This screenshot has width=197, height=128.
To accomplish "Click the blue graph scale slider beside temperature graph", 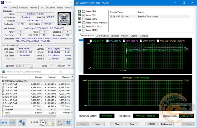I will coord(81,40).
